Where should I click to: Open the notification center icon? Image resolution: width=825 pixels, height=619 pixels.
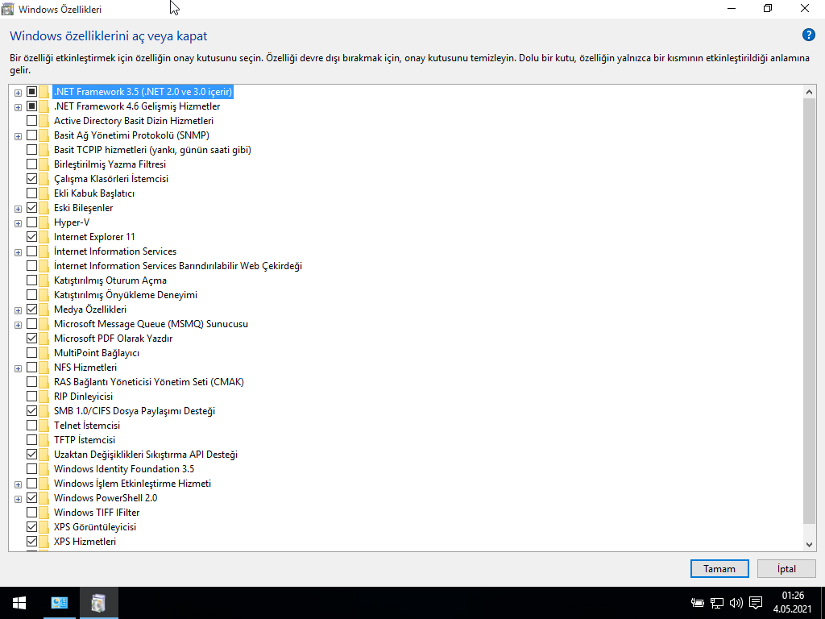coord(756,603)
